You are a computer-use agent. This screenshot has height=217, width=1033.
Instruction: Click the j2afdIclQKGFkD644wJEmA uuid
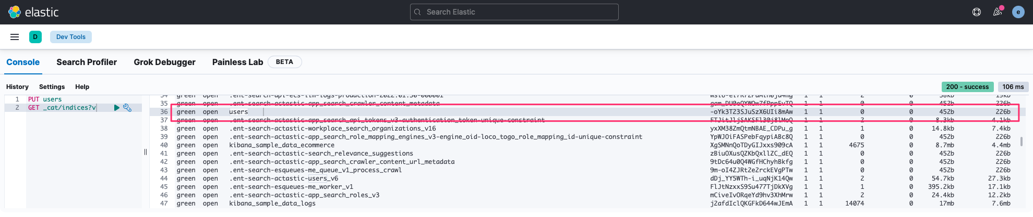[x=751, y=203]
